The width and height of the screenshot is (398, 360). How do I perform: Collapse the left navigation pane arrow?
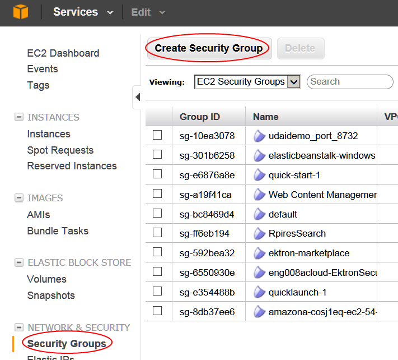(138, 97)
